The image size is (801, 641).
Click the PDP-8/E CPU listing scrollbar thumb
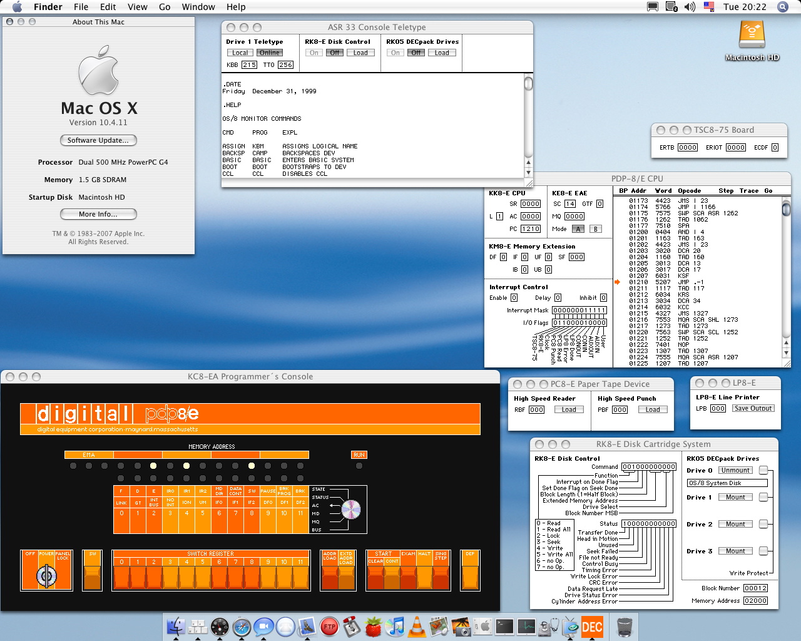click(x=786, y=210)
